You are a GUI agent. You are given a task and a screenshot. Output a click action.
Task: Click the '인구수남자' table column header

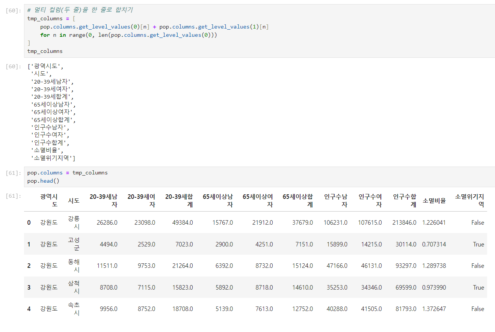click(336, 201)
